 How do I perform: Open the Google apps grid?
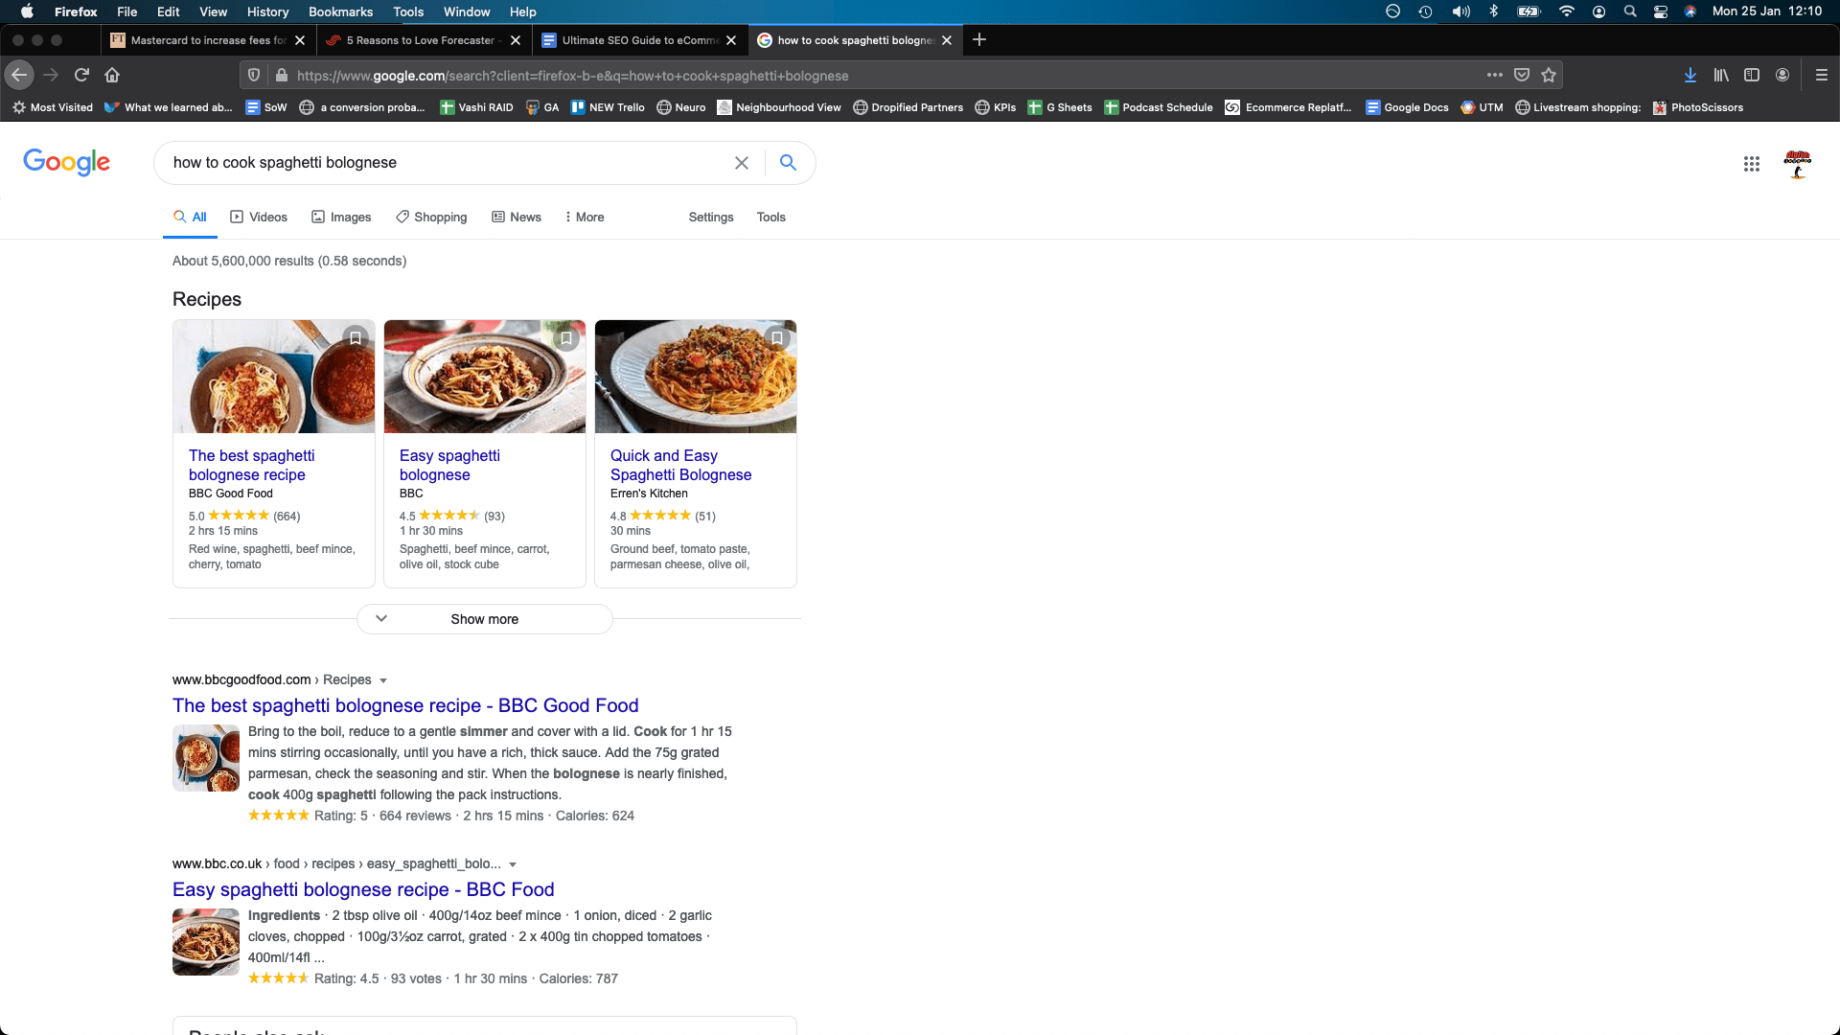coord(1752,164)
